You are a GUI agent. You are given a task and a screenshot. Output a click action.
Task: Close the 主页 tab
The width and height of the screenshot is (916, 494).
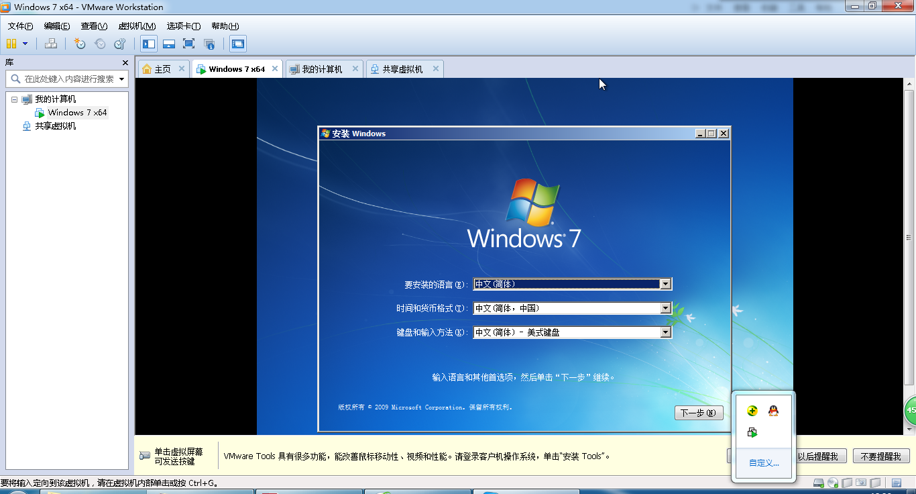[181, 68]
